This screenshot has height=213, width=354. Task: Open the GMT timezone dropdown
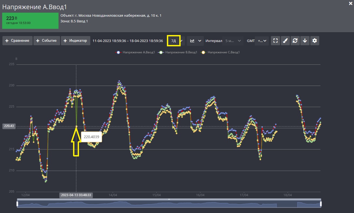click(262, 41)
